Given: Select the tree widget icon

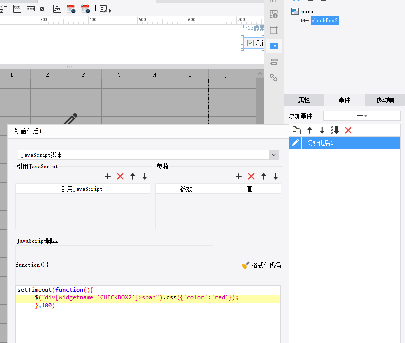Looking at the screenshot, I should click(x=57, y=9).
